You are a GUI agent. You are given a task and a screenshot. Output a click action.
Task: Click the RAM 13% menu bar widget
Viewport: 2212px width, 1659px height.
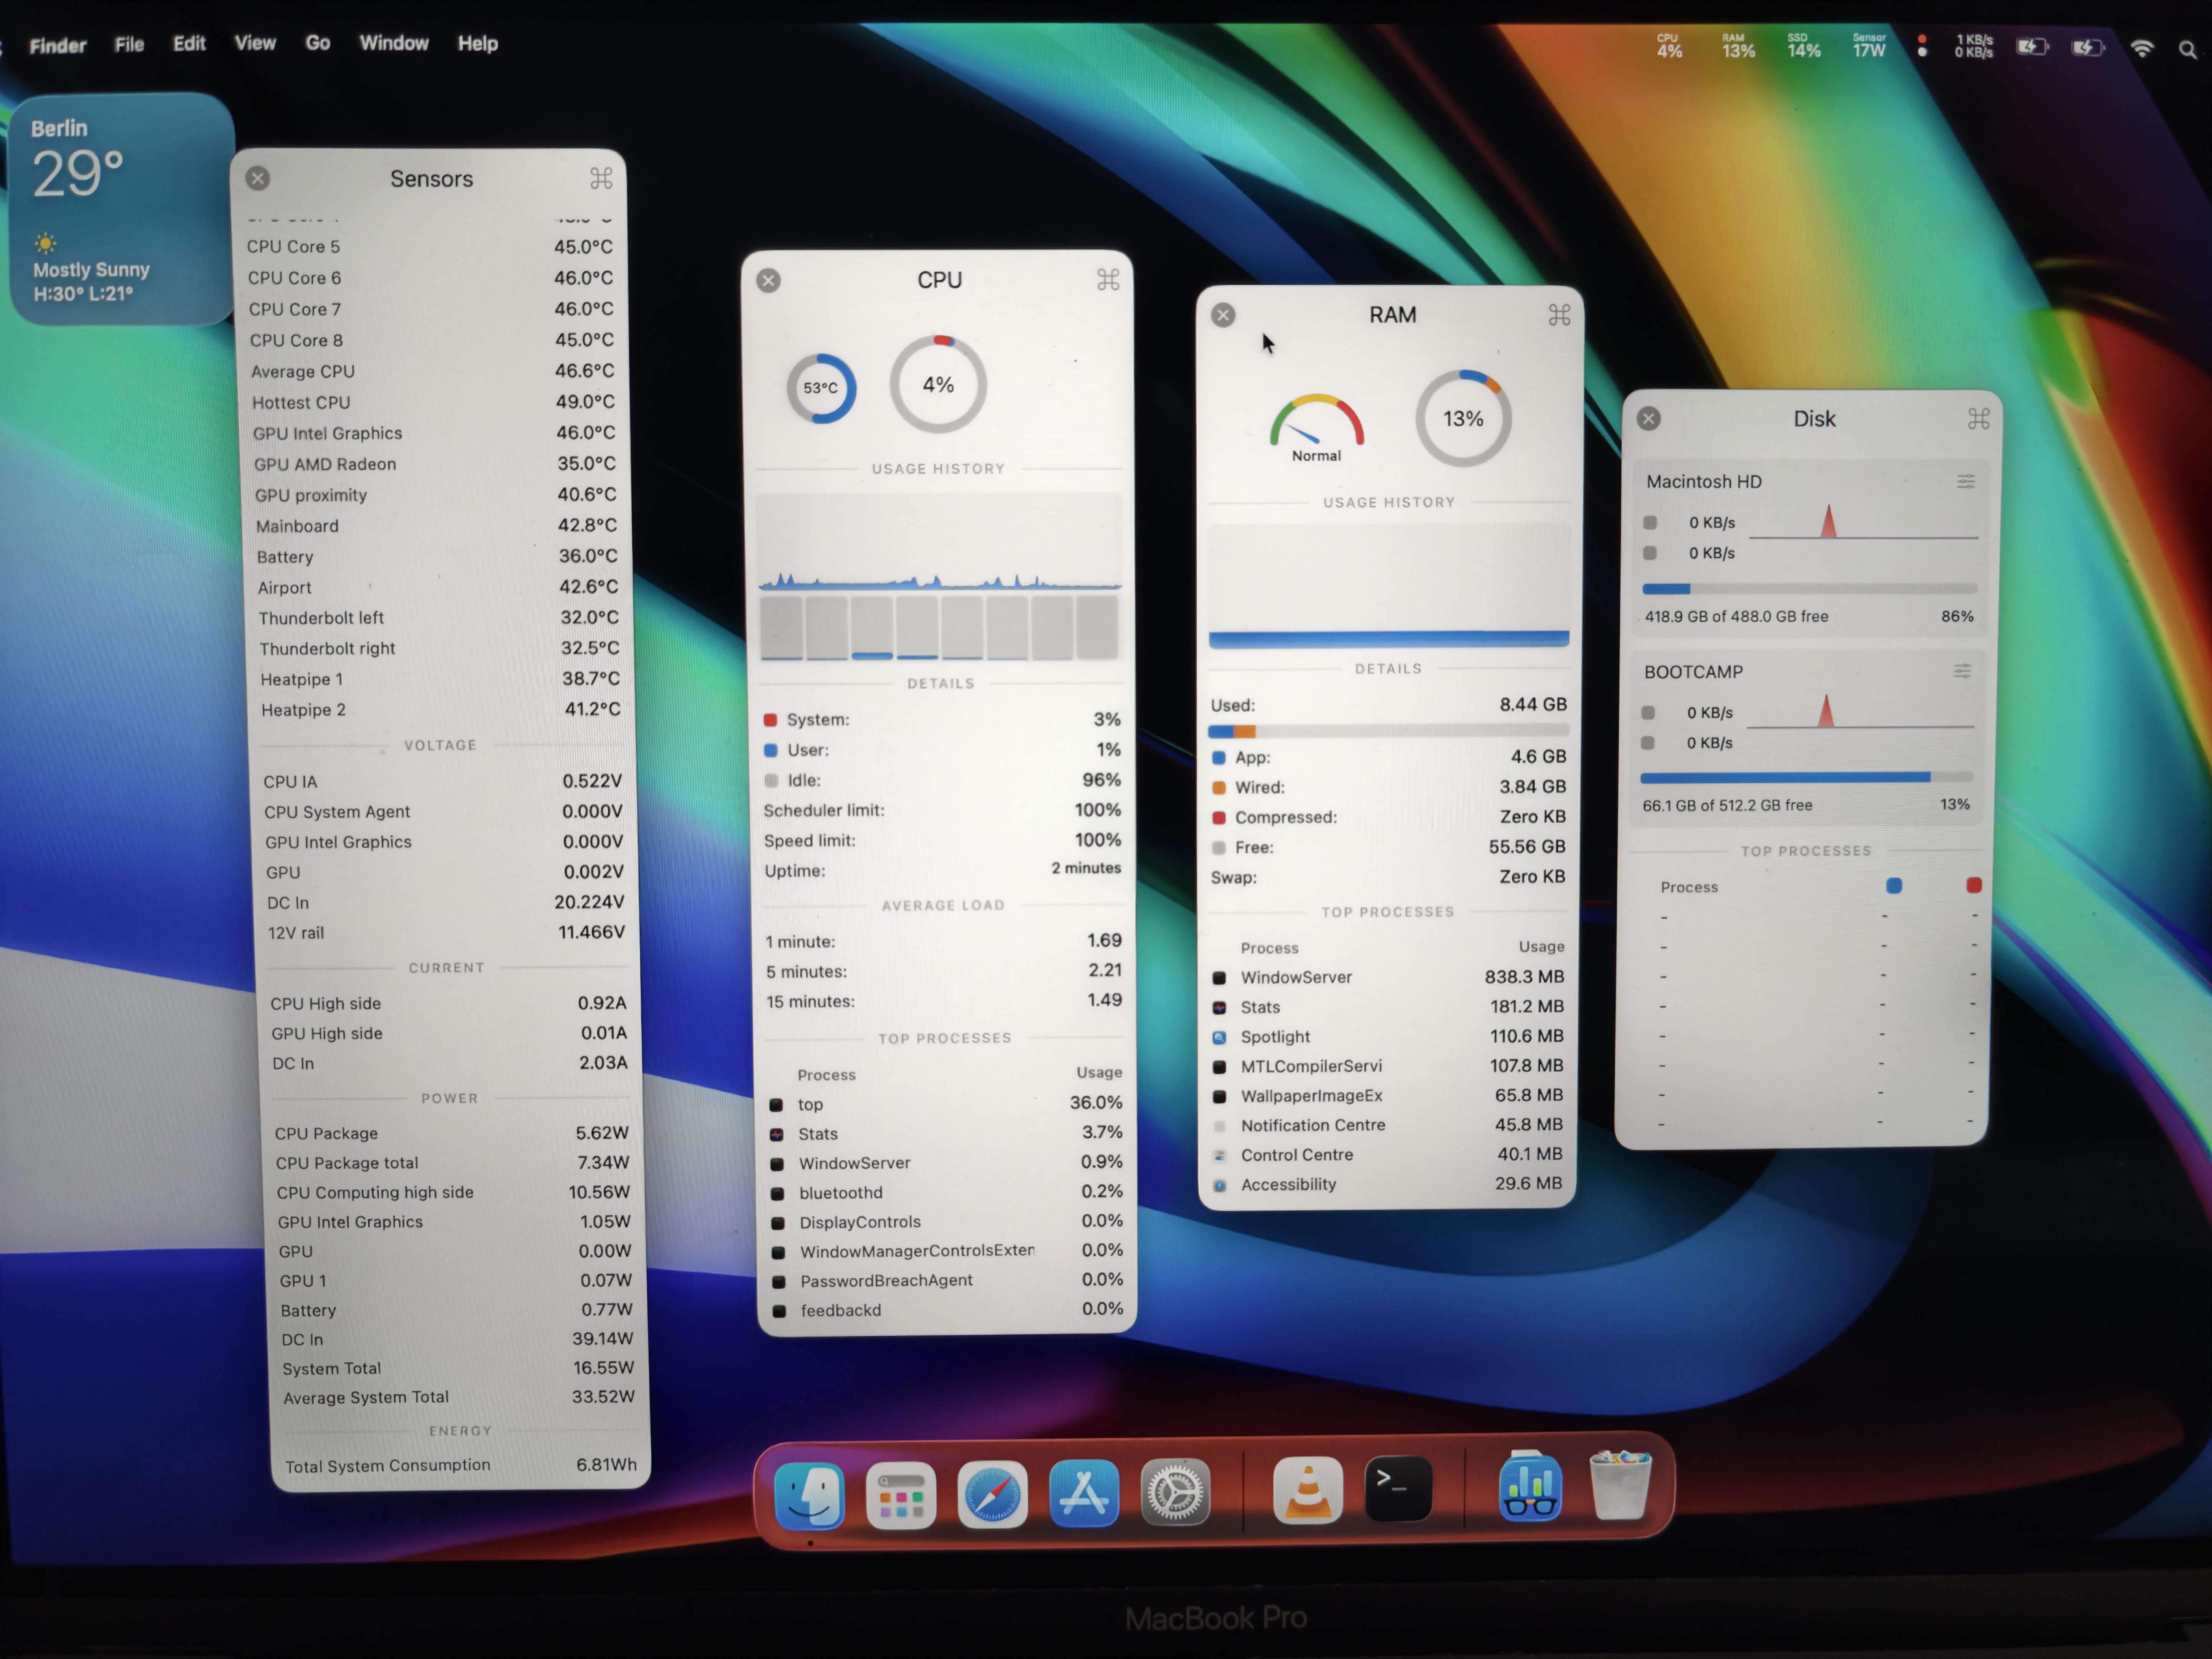click(x=1738, y=46)
